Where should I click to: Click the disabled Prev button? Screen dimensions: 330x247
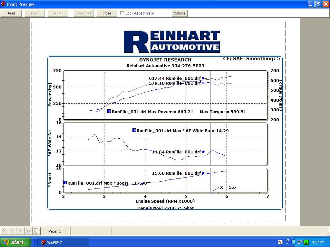pyautogui.click(x=34, y=13)
